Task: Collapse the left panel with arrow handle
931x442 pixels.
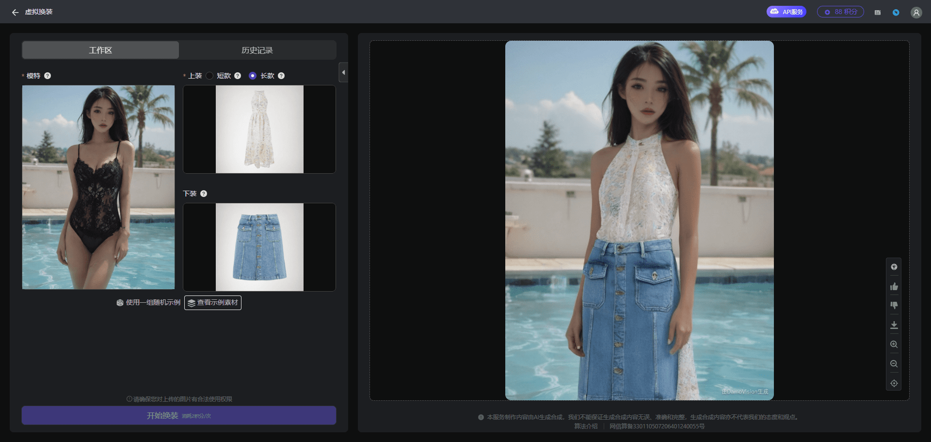Action: [x=343, y=72]
